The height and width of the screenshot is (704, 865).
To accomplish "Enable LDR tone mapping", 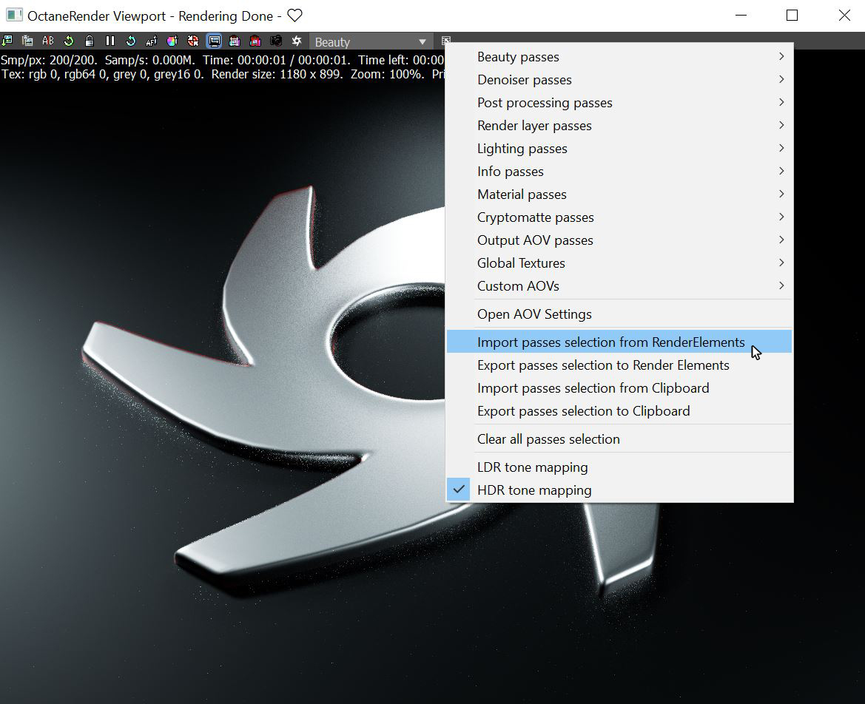I will 532,467.
